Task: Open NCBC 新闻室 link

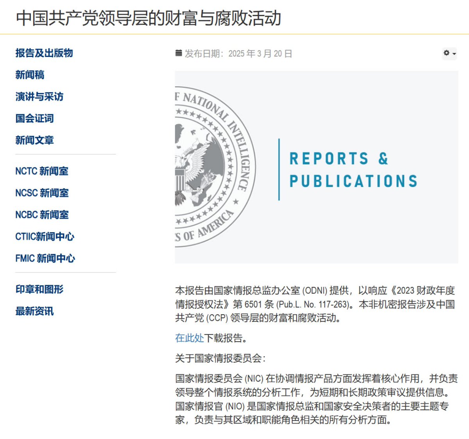Action: 42,215
